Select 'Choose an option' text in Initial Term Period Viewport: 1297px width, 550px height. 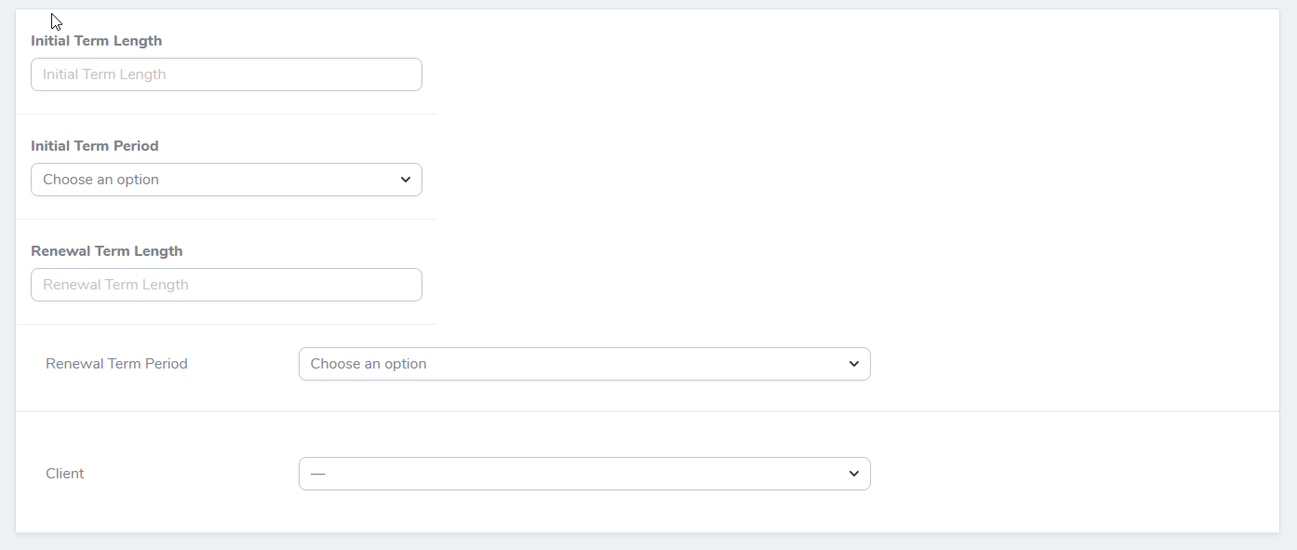pos(100,180)
